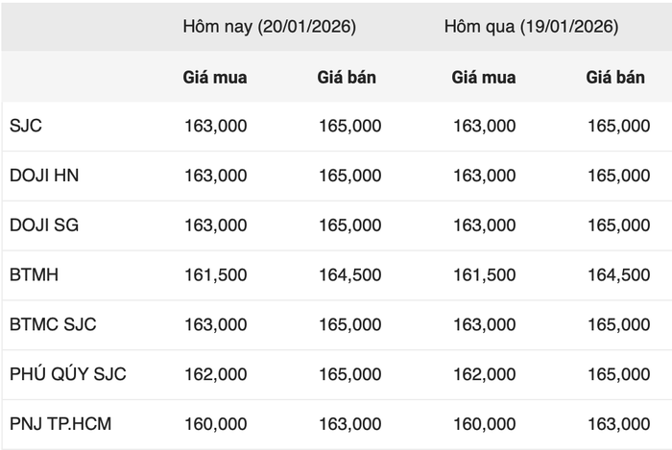Select today's buy price for PHÚ QUÝ SJC

[215, 374]
